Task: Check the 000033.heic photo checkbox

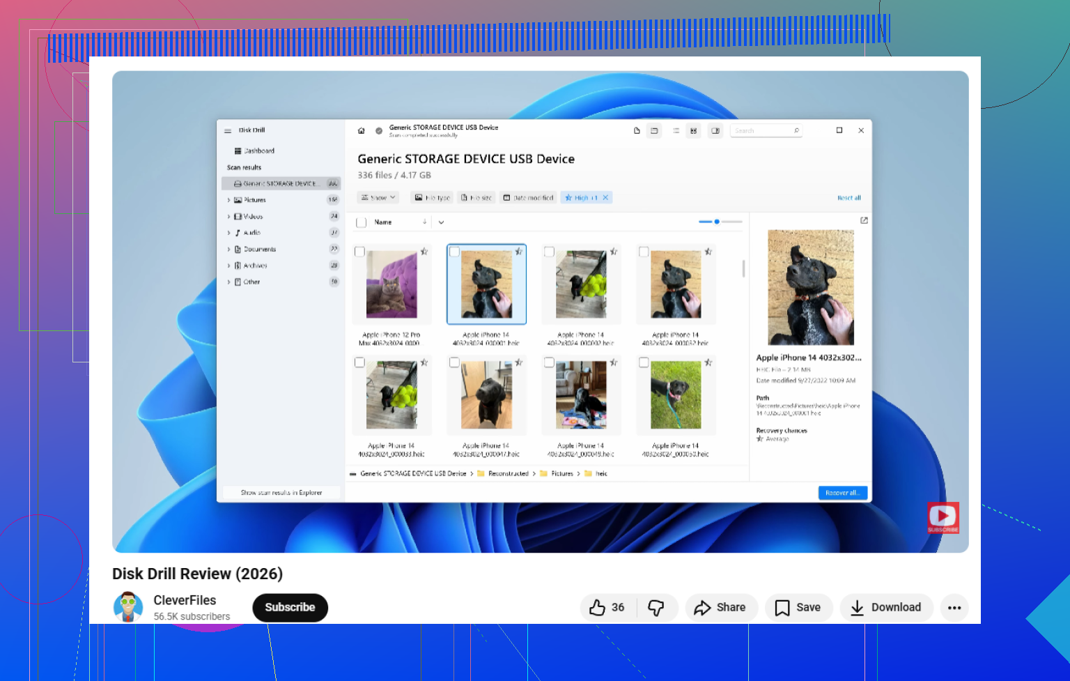Action: click(x=359, y=362)
